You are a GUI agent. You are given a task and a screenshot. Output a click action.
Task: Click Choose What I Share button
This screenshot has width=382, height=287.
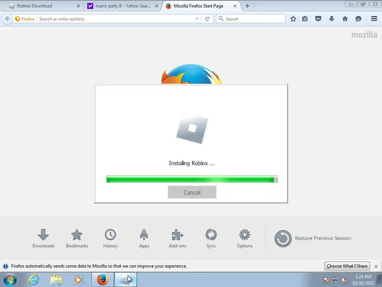347,266
